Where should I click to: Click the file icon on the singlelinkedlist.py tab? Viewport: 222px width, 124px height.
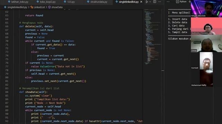point(117,2)
